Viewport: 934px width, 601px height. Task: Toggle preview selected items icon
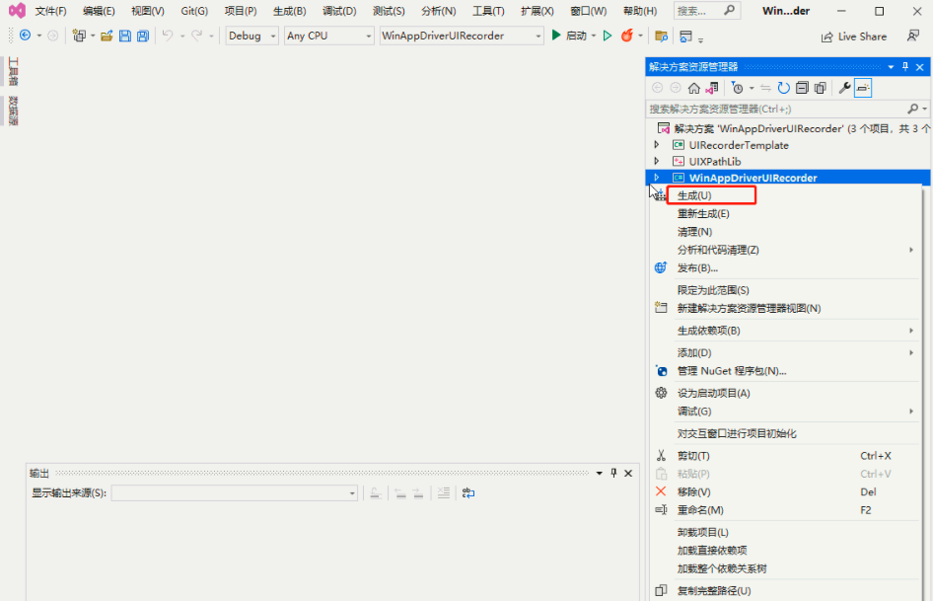pyautogui.click(x=863, y=88)
